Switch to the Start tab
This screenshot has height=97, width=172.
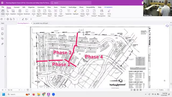(x=3, y=23)
